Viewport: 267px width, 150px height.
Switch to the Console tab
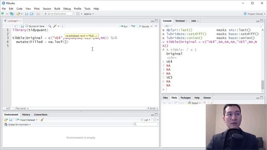[x=167, y=21]
